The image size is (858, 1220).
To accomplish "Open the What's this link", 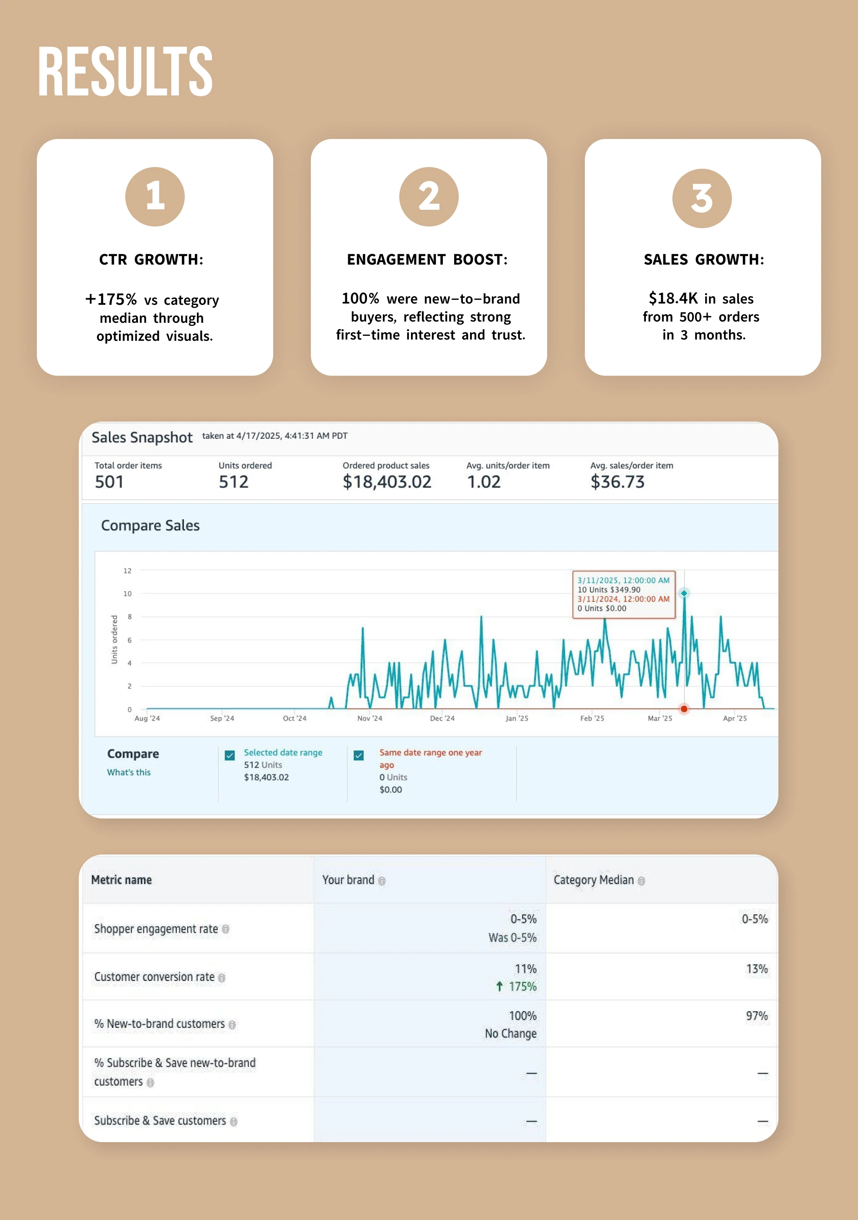I will (129, 772).
